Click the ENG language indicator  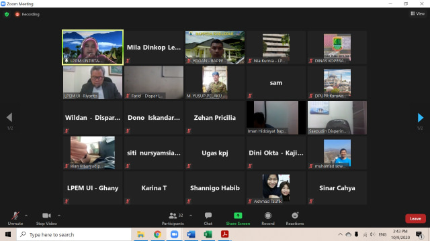[382, 234]
